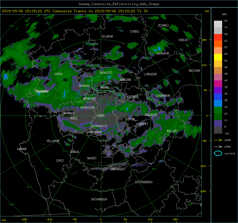Click the NAVALGUND city label
This screenshot has height=223, width=238.
[x=88, y=107]
